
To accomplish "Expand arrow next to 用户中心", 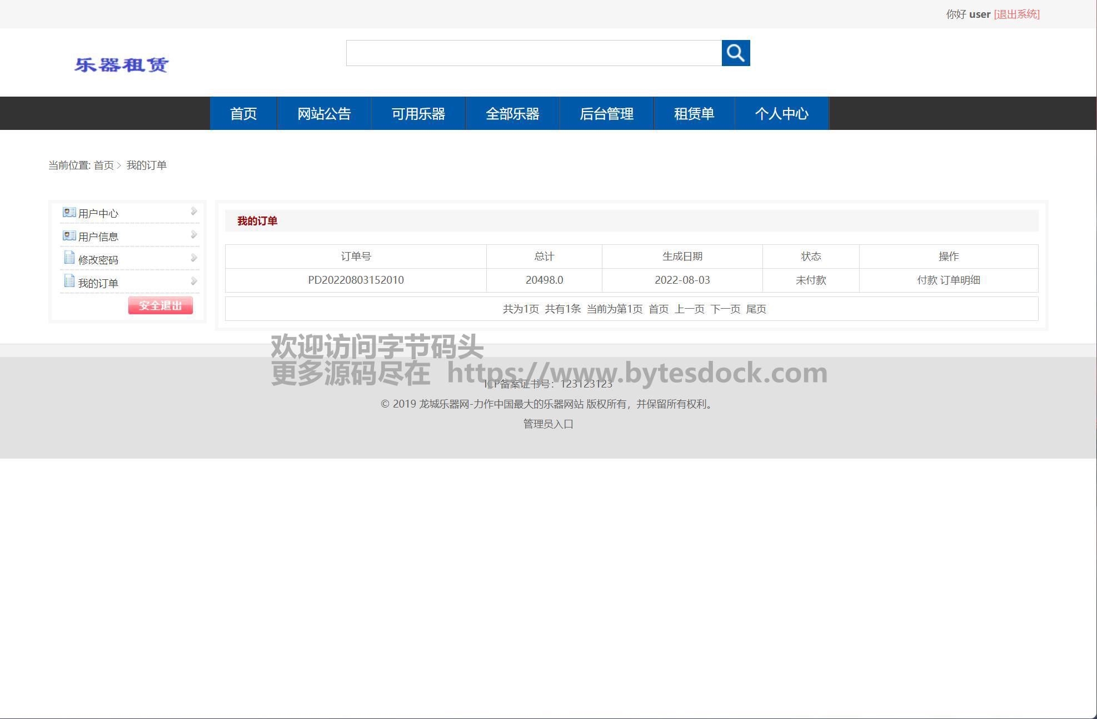I will [x=193, y=211].
